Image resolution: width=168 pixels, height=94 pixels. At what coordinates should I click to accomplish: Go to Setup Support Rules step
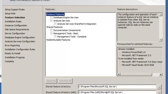click(15, 9)
